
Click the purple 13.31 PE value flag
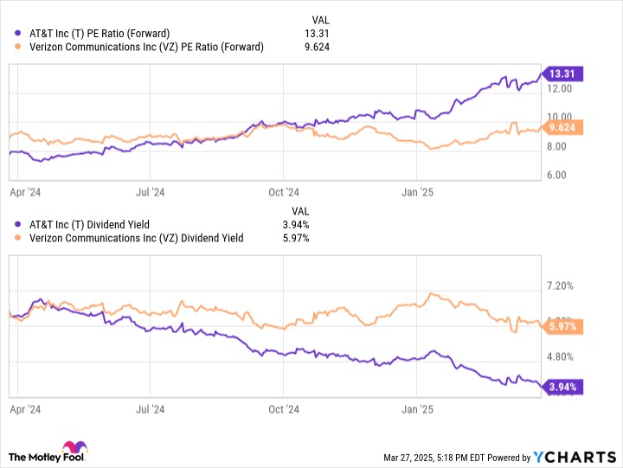[562, 73]
